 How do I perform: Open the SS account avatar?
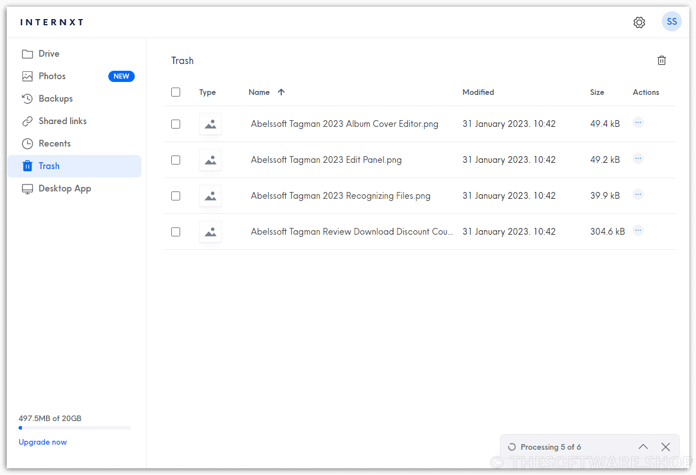[x=672, y=22]
